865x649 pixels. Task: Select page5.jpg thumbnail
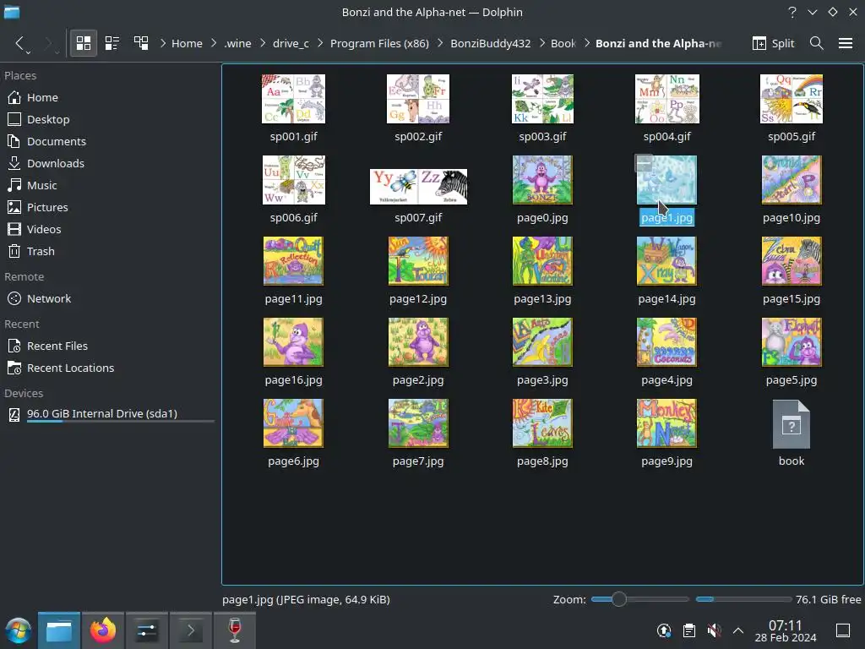tap(792, 342)
